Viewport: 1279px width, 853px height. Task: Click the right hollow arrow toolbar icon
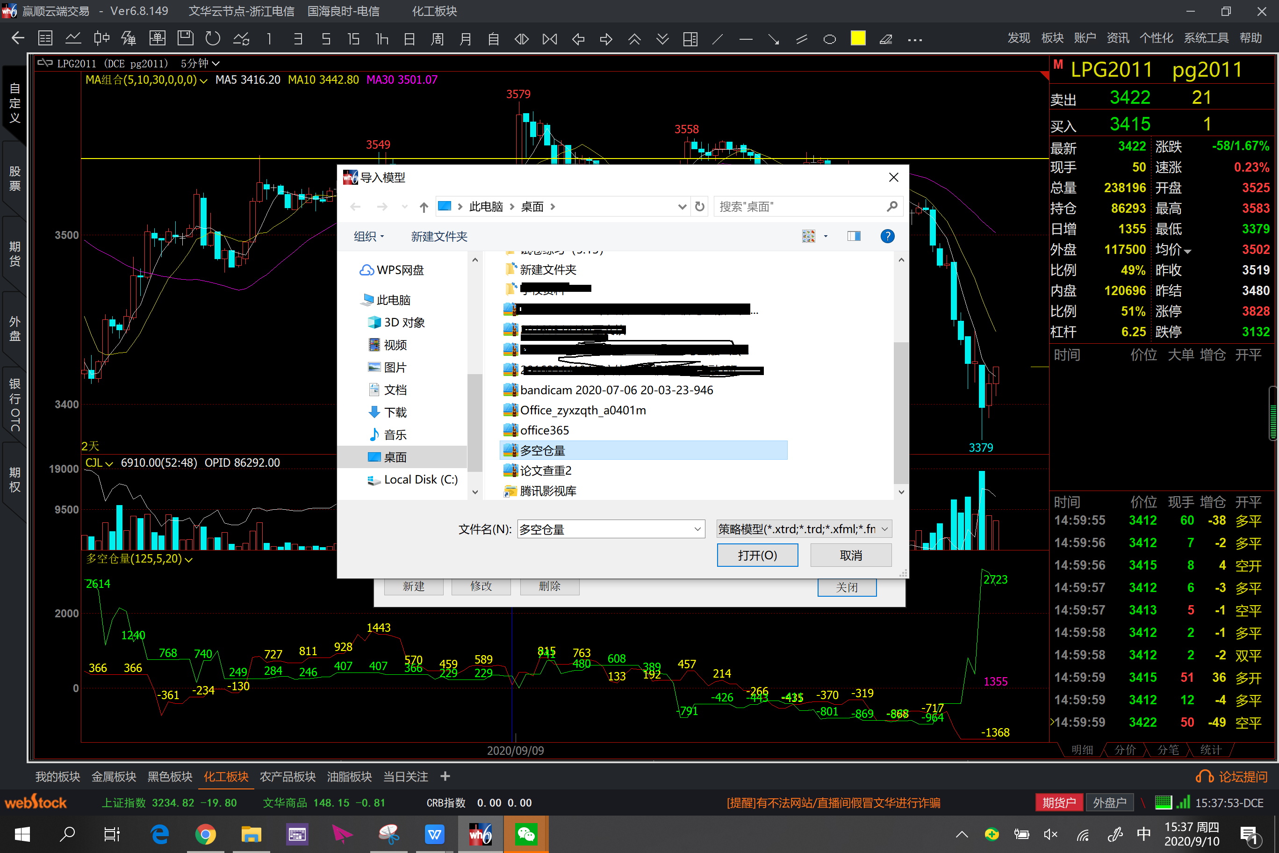606,39
